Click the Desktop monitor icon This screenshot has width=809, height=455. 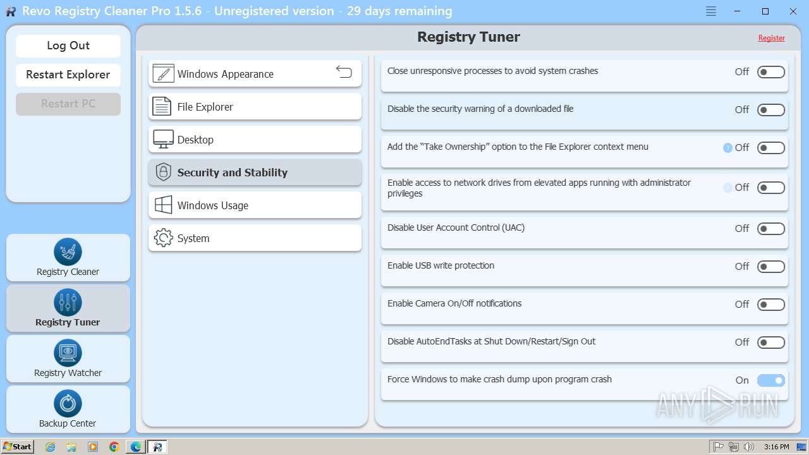[163, 140]
